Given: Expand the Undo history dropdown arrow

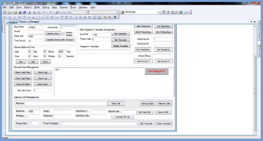Looking at the screenshot, I should tap(47, 12).
